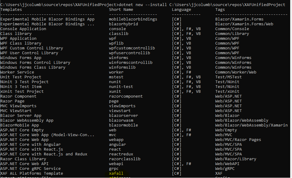Click 'wpflib' short name

[x=116, y=43]
